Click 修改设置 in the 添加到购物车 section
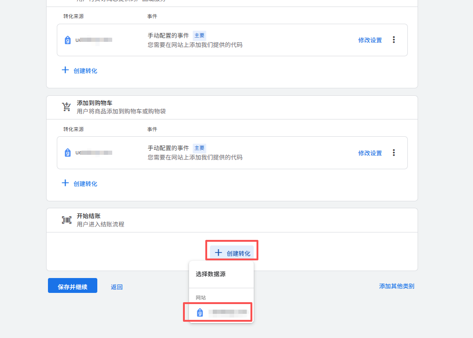This screenshot has height=338, width=473. [370, 153]
